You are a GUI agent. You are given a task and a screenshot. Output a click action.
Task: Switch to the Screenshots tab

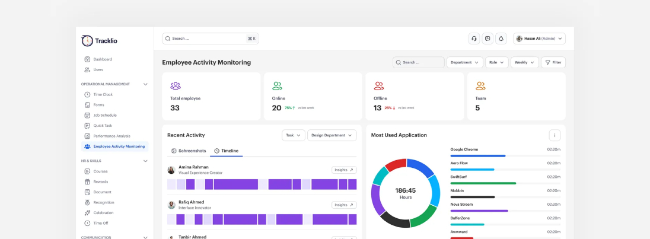click(189, 151)
